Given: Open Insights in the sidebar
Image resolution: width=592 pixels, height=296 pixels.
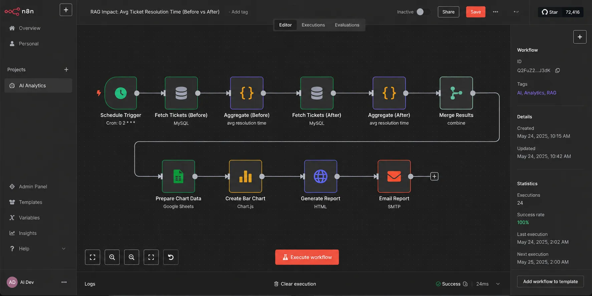Looking at the screenshot, I should pyautogui.click(x=28, y=233).
